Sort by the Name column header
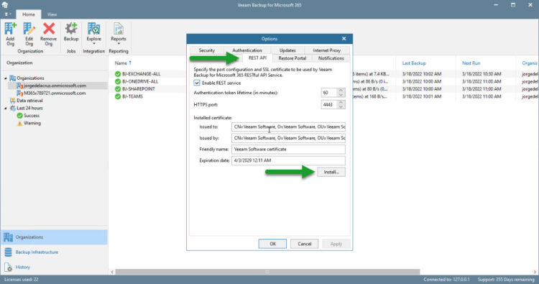The width and height of the screenshot is (539, 284). coord(121,63)
